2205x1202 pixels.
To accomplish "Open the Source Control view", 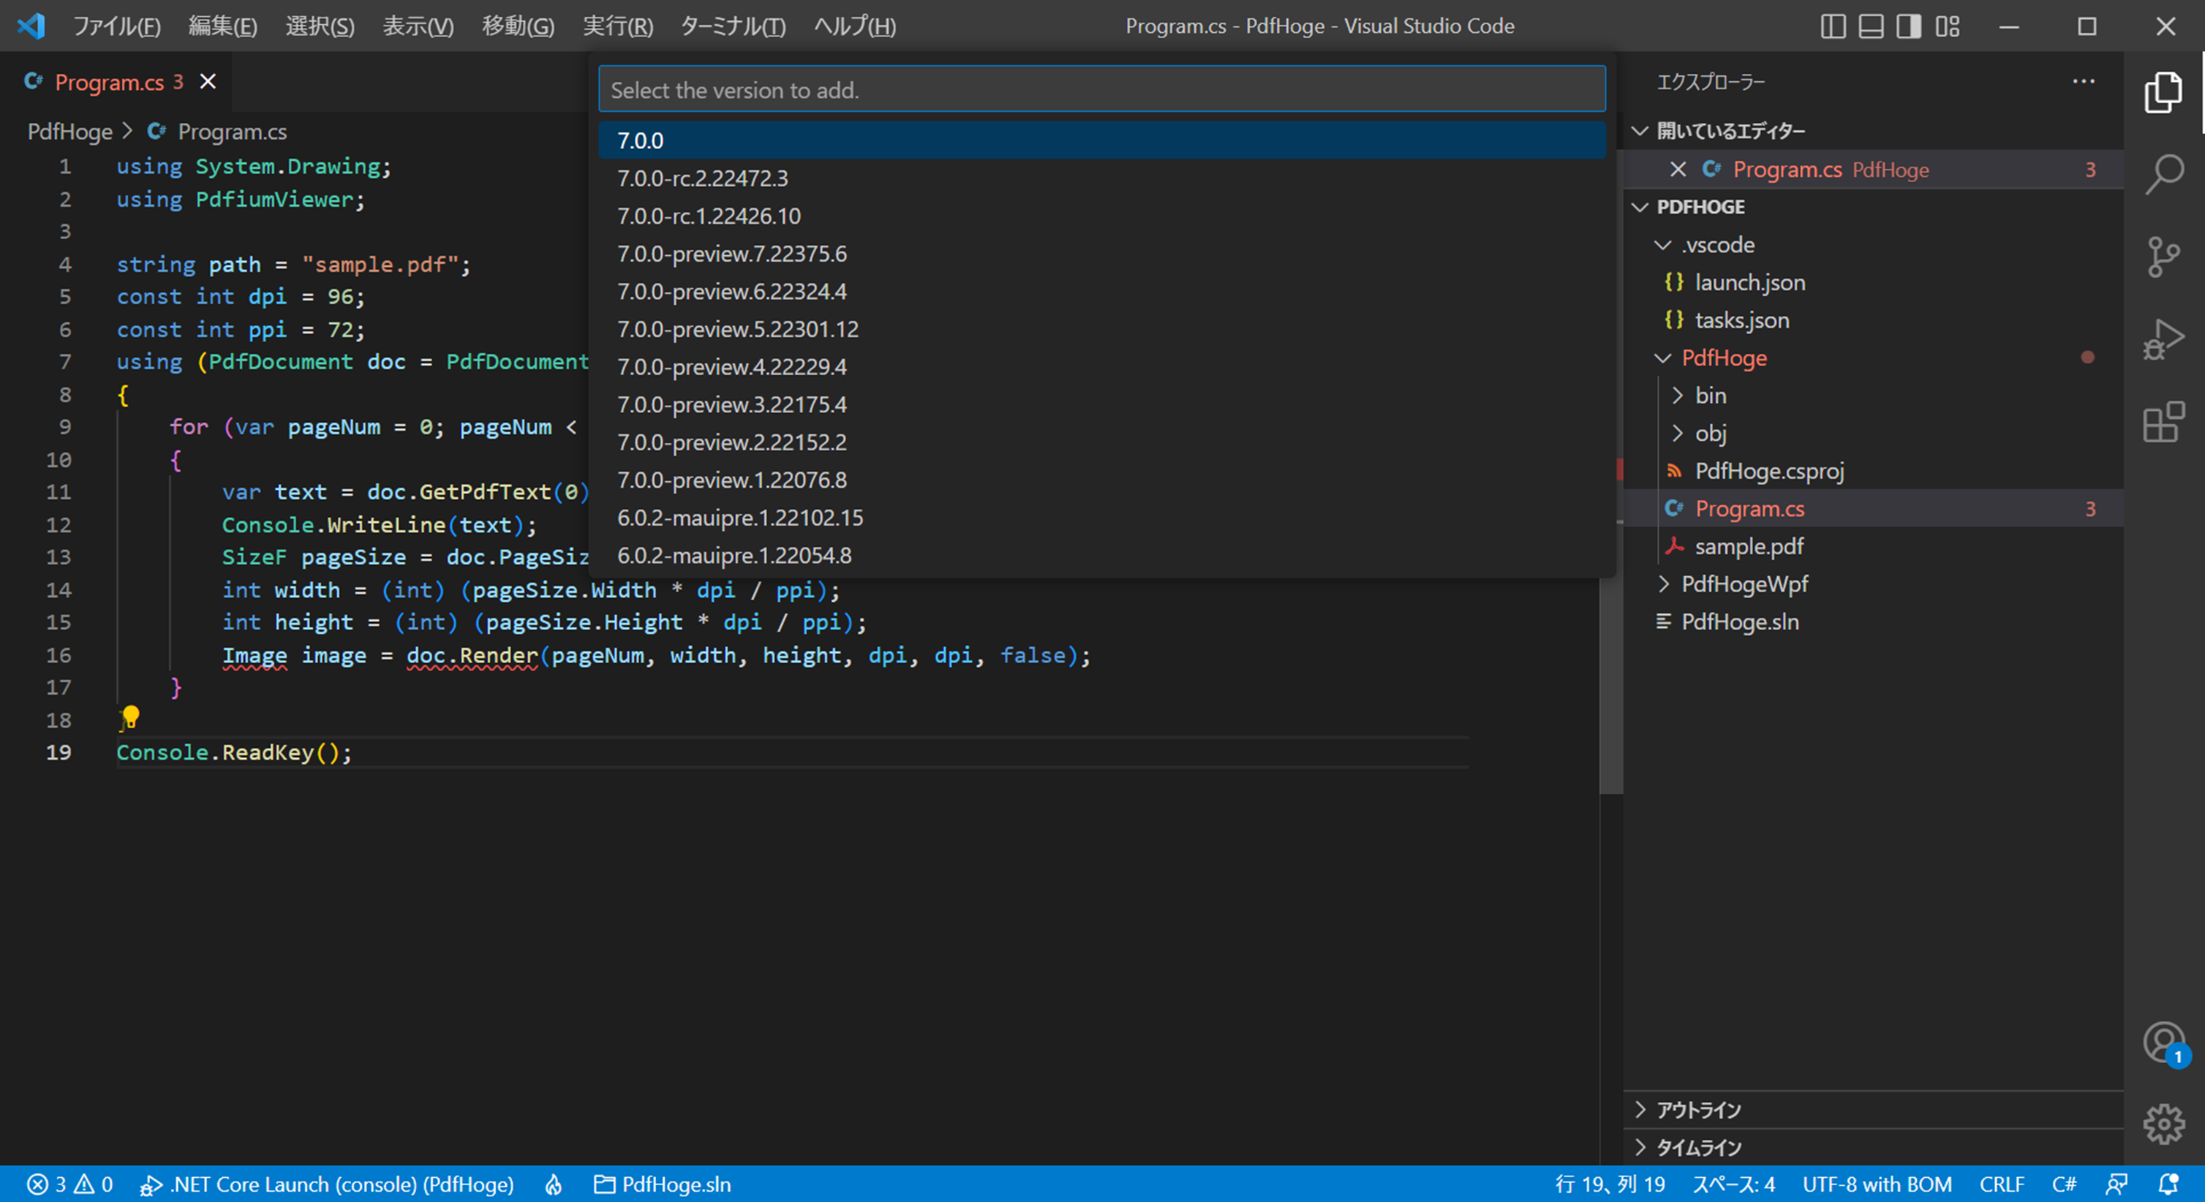I will pos(2164,255).
